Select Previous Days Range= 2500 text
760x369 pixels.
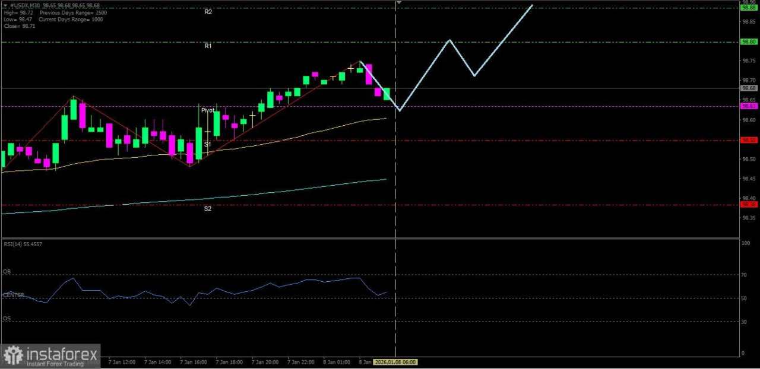pos(73,12)
